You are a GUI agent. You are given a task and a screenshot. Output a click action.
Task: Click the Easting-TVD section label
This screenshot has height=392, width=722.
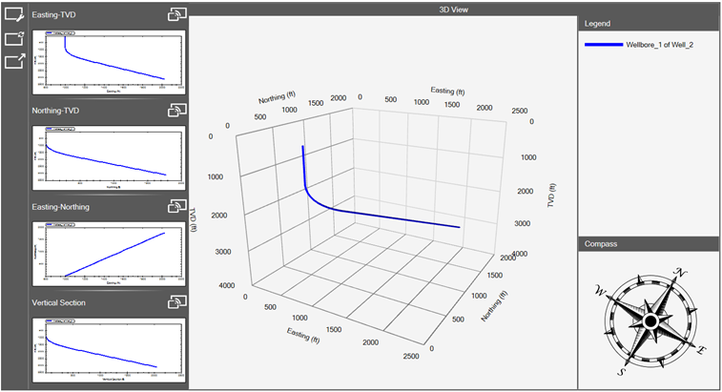59,14
